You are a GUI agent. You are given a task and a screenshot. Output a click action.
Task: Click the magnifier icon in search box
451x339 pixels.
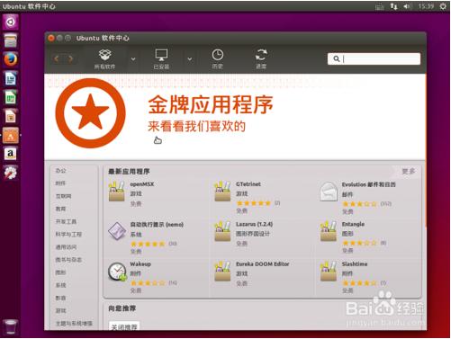coord(337,58)
